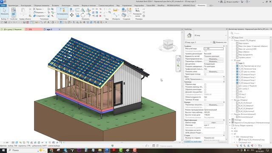272x153 pixels.
Task: Click the Copy tool icon in Modify panel
Action: click(x=77, y=15)
